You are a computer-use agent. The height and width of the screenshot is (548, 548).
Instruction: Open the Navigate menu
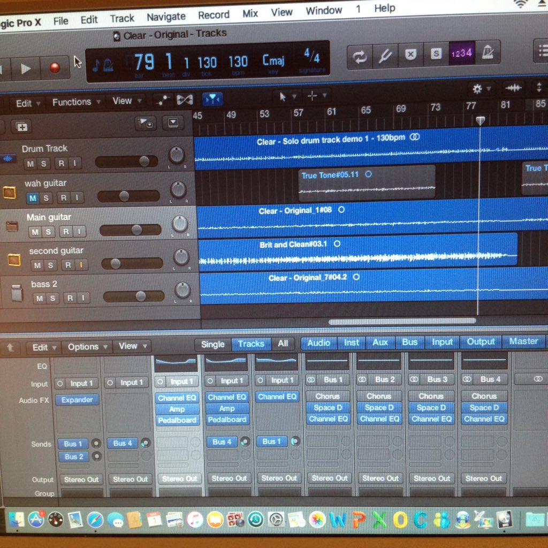(166, 17)
